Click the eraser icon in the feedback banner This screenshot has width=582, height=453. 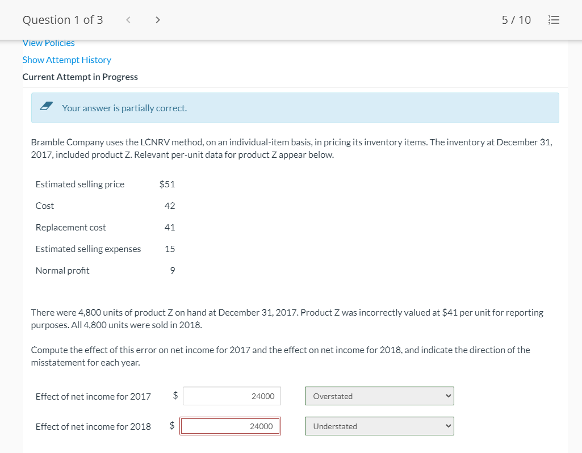pyautogui.click(x=47, y=107)
